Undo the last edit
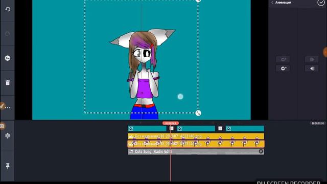Screen dimensions: 327x184 (x=8, y=9)
